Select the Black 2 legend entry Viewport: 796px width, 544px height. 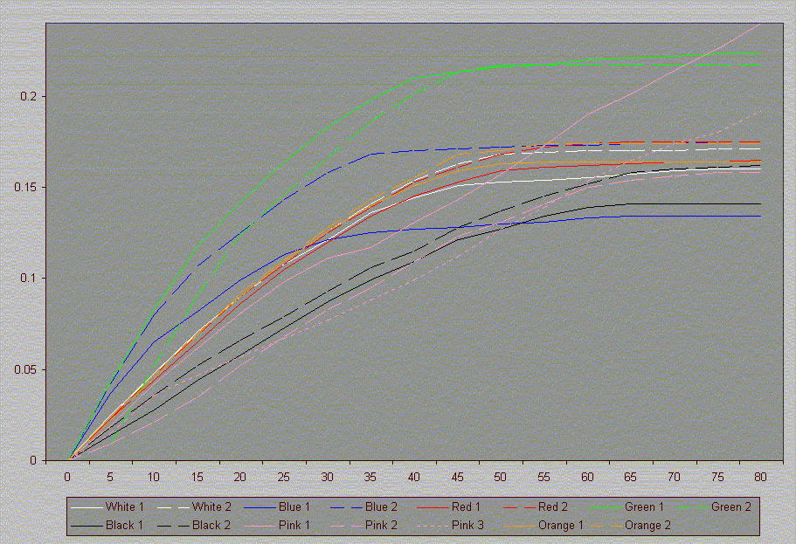coord(211,525)
